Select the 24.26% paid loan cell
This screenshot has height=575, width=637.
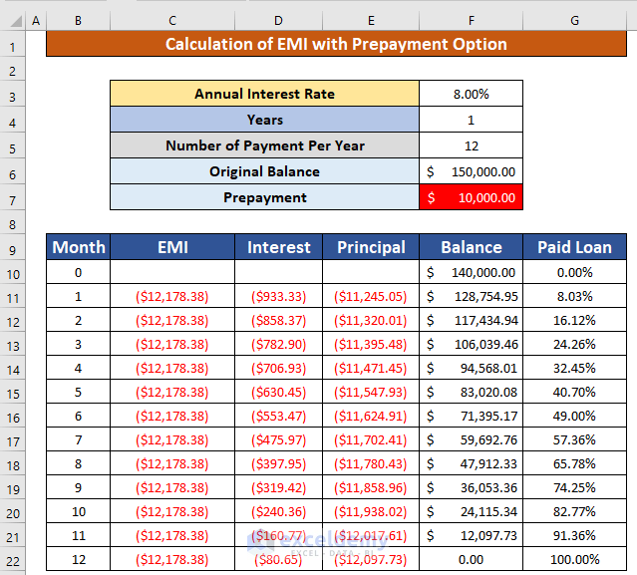click(x=574, y=344)
